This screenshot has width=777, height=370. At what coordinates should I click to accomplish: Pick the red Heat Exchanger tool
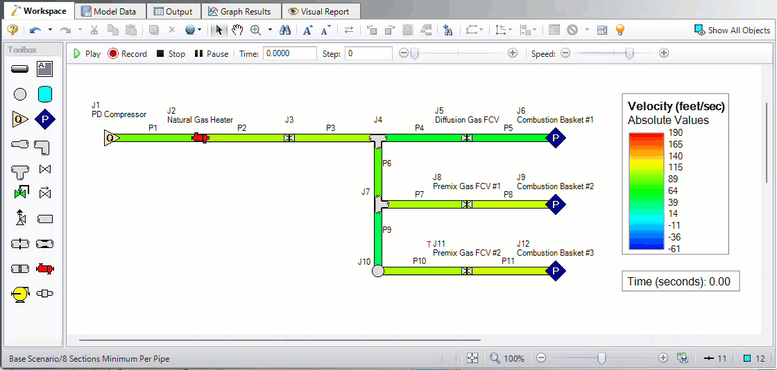coord(45,269)
